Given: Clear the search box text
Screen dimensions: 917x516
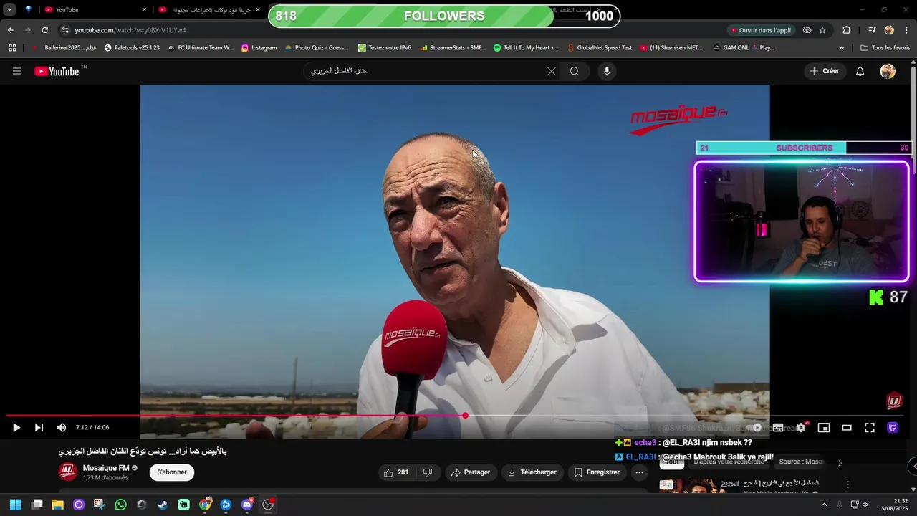Looking at the screenshot, I should pos(552,71).
